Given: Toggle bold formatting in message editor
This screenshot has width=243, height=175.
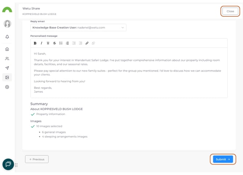Looking at the screenshot, I should click(35, 43).
